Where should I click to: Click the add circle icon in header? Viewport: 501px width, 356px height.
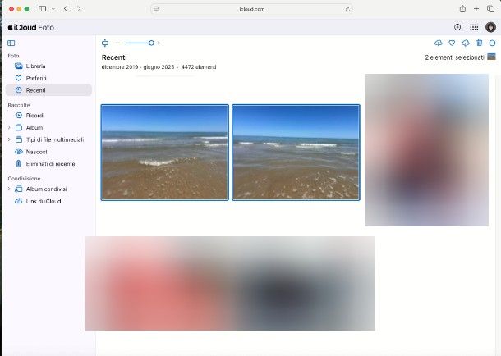(x=457, y=27)
